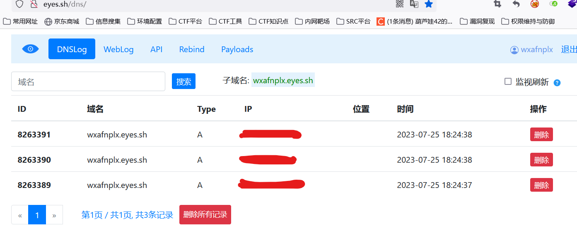Click the insecure connection padlock icon
Image resolution: width=577 pixels, height=231 pixels.
[x=34, y=5]
